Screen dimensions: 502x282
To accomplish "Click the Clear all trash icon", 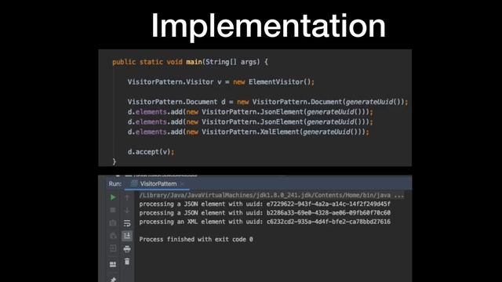I will [127, 262].
